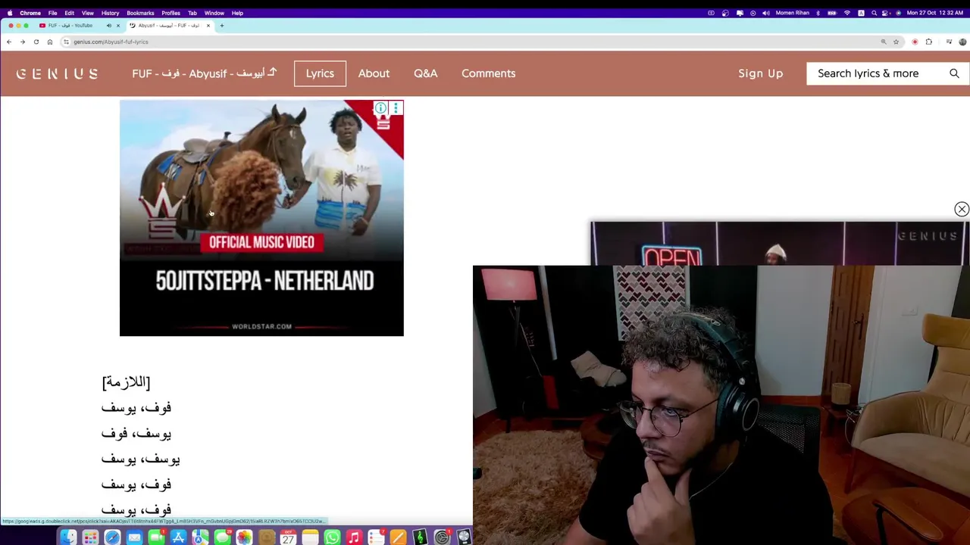This screenshot has height=545, width=970.
Task: Click the [اللازمة] lyrics section header
Action: click(x=126, y=382)
